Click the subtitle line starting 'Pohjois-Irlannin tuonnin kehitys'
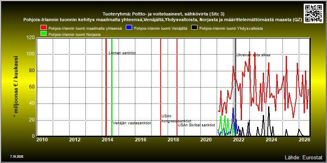The height and width of the screenshot is (163, 327). [x=163, y=20]
